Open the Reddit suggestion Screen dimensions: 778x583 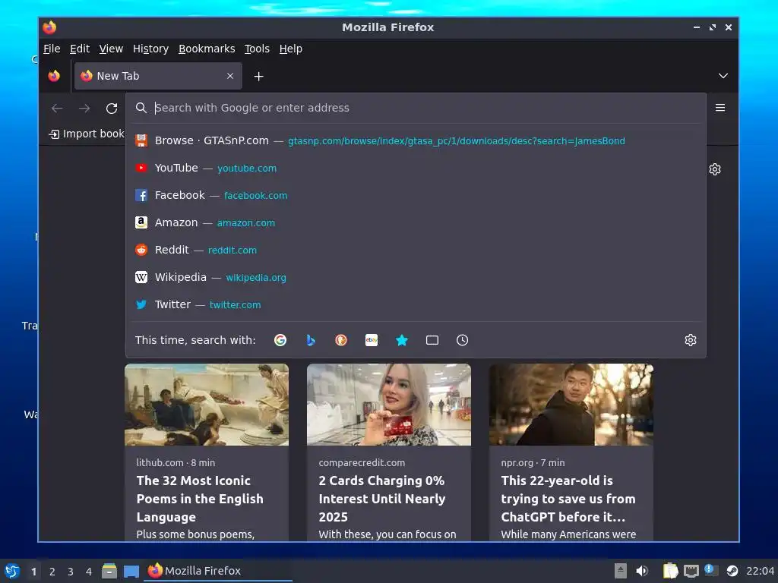(416, 250)
